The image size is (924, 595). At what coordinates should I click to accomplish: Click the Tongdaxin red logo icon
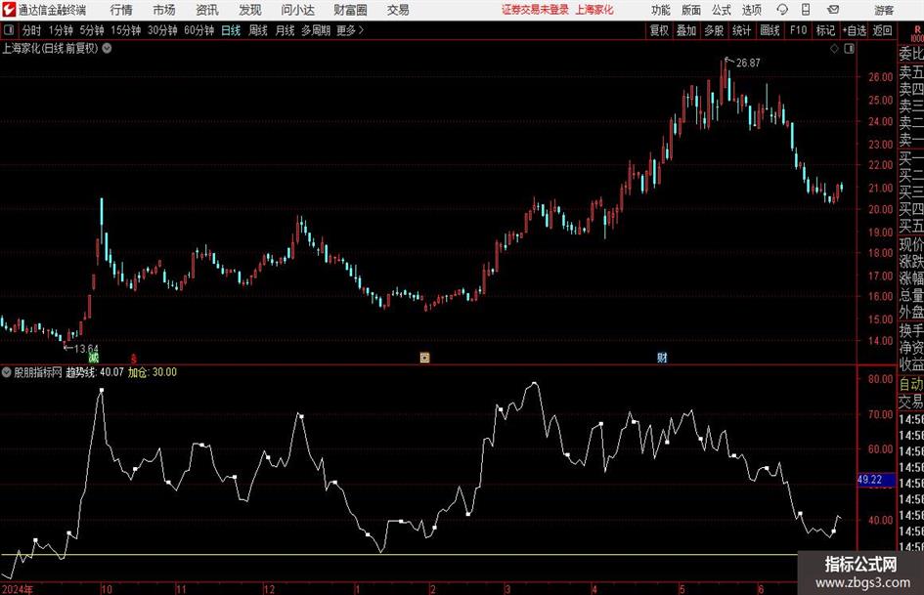(x=8, y=10)
